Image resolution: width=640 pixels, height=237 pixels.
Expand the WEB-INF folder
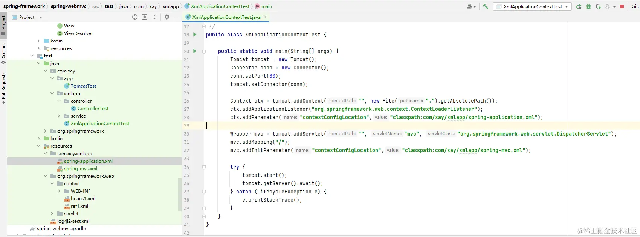click(x=59, y=191)
